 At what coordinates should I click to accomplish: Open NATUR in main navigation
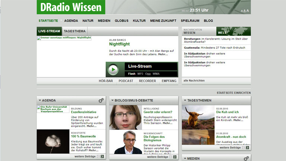pyautogui.click(x=88, y=20)
